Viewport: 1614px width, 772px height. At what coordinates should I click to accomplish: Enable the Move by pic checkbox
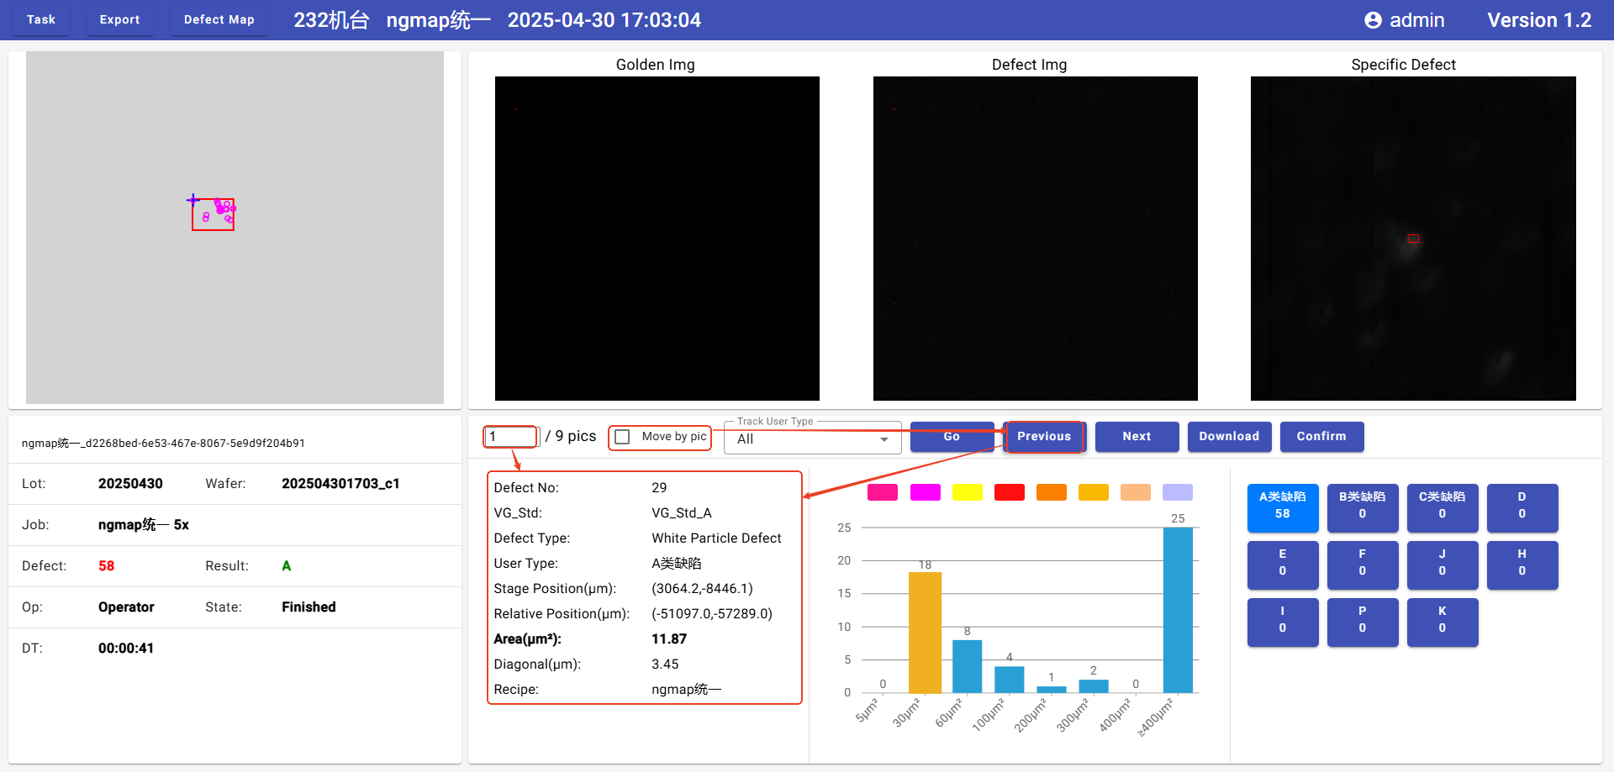coord(623,437)
